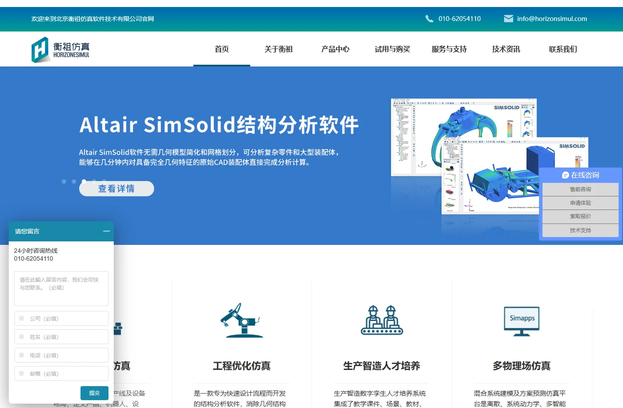The width and height of the screenshot is (623, 408).
Task: Click the Simapps monitor icon
Action: click(x=521, y=321)
